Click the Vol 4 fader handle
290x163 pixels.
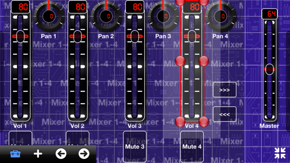pos(192,37)
